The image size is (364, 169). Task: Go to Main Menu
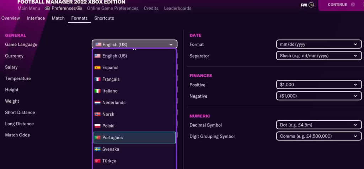pyautogui.click(x=29, y=9)
